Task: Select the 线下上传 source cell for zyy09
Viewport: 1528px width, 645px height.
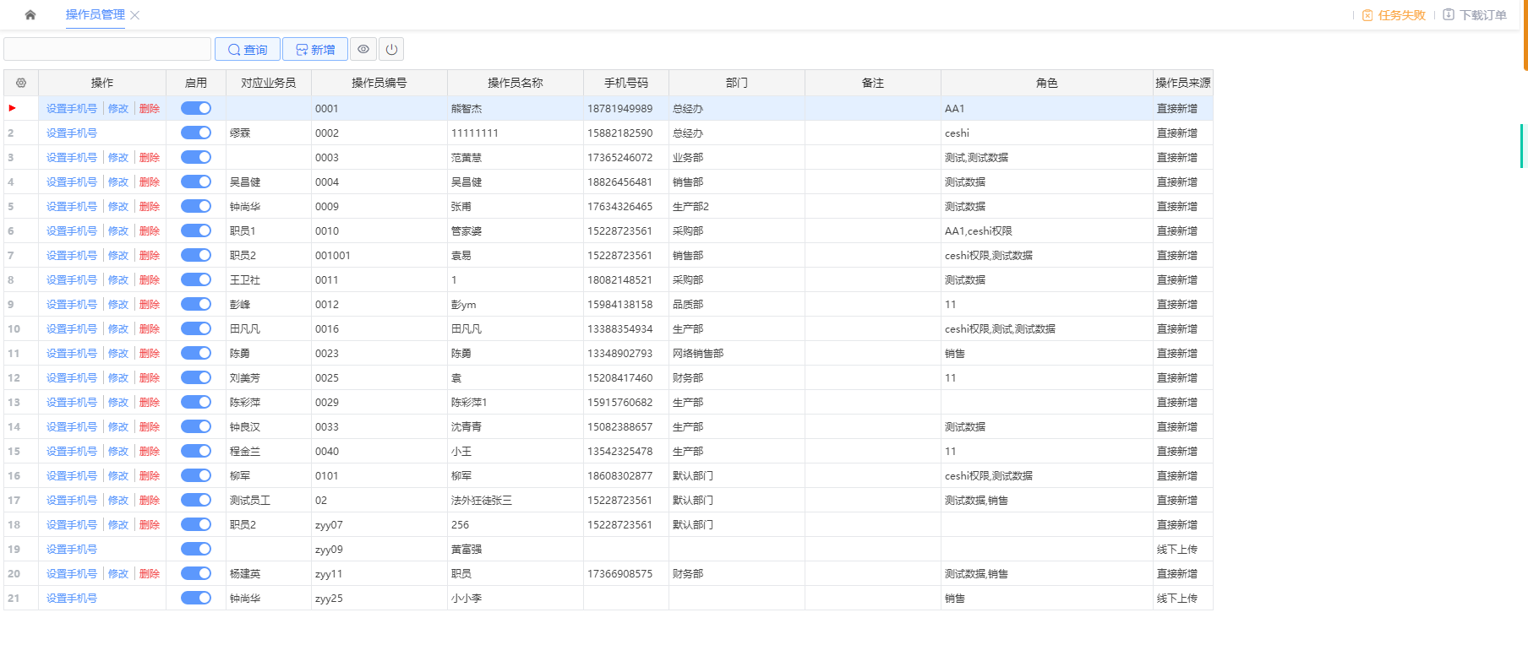Action: 1183,549
